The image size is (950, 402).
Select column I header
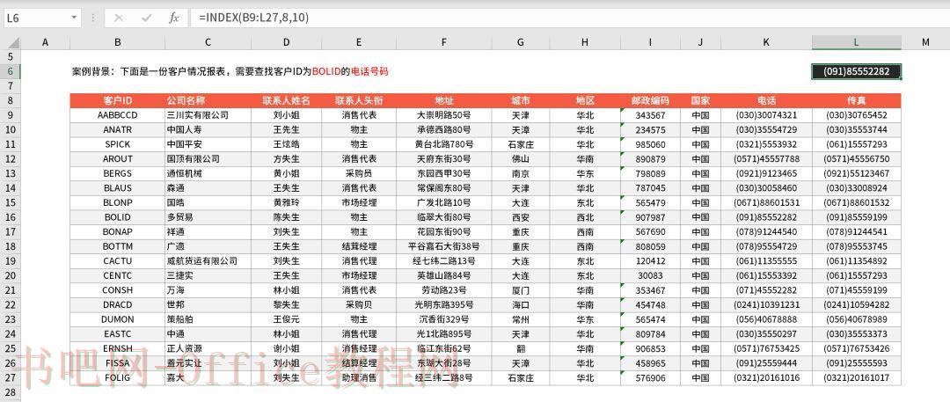click(650, 42)
